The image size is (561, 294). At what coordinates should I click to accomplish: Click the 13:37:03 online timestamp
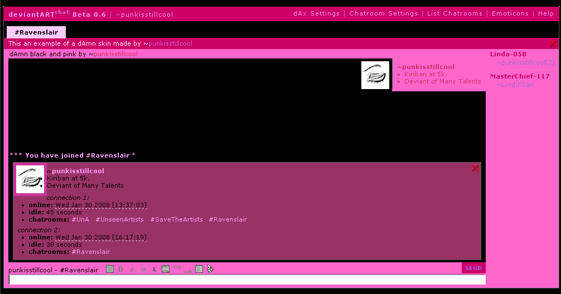pyautogui.click(x=101, y=205)
